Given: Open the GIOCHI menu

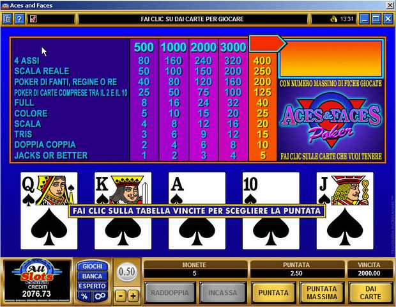Looking at the screenshot, I should tap(92, 266).
